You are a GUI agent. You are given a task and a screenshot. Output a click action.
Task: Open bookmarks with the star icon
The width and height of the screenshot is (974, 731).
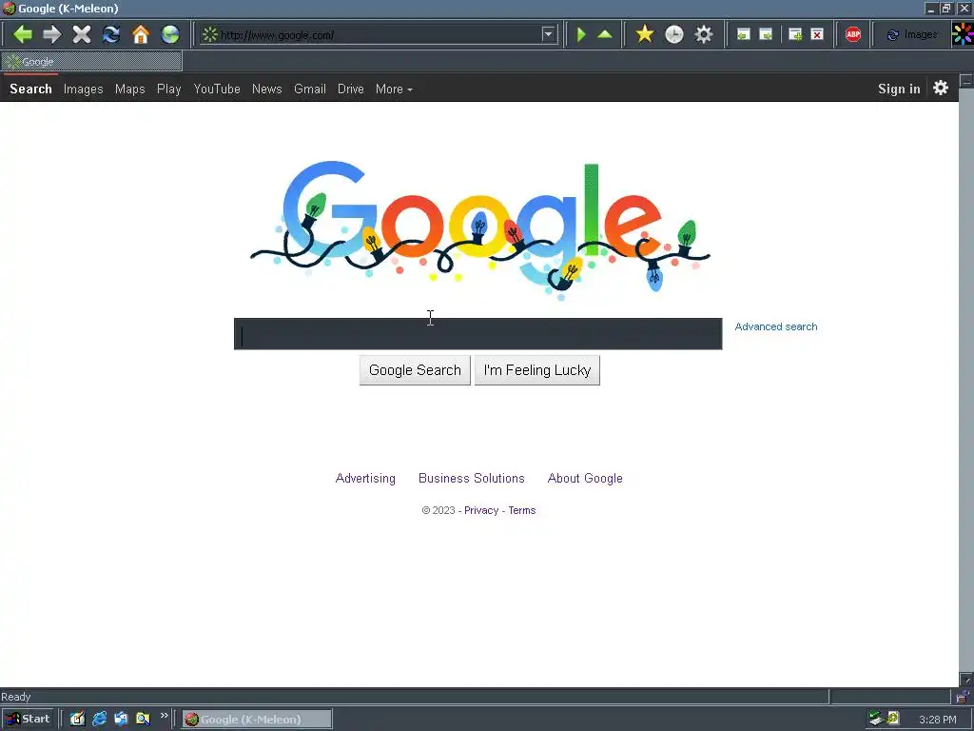click(645, 34)
